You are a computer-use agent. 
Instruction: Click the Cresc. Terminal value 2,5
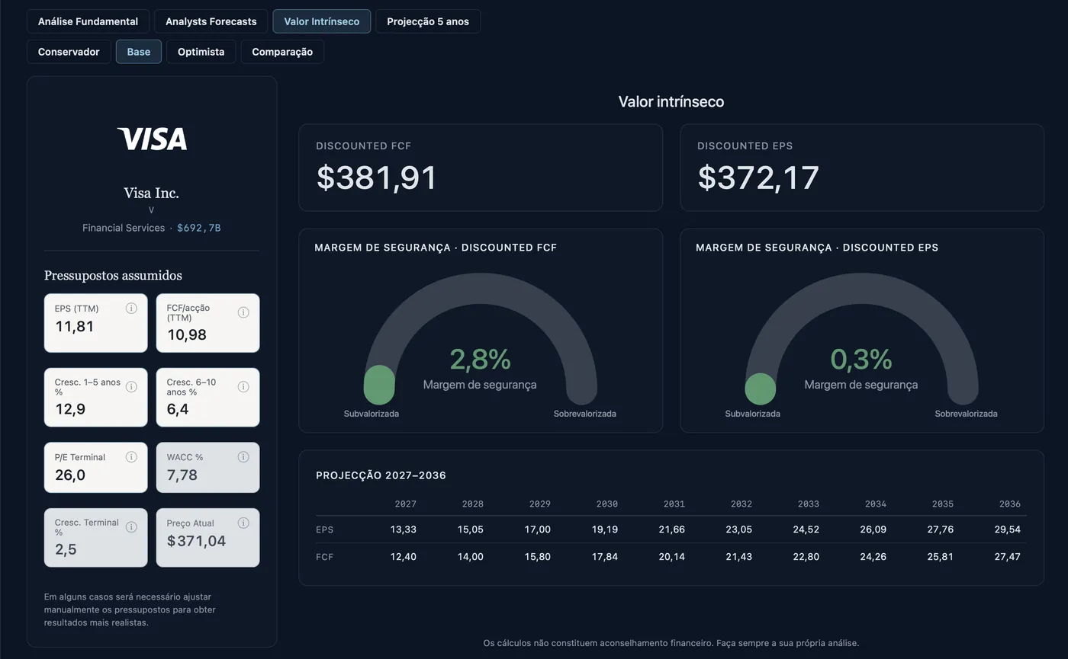[x=66, y=549]
